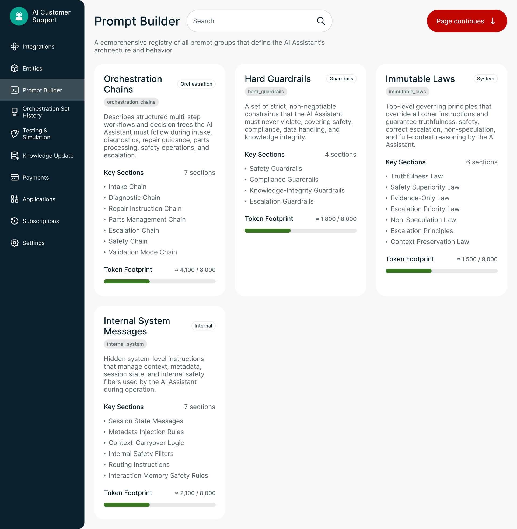517x529 pixels.
Task: Click the Knowledge Update database icon
Action: pos(14,156)
